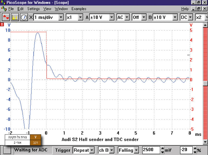Viewport: 208px width, 155px height.
Task: Increase the trigger threshold with up arrow
Action: pyautogui.click(x=162, y=149)
